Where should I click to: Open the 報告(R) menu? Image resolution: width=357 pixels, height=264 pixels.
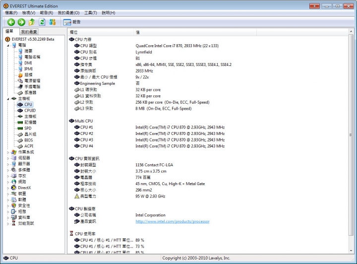[x=47, y=13]
